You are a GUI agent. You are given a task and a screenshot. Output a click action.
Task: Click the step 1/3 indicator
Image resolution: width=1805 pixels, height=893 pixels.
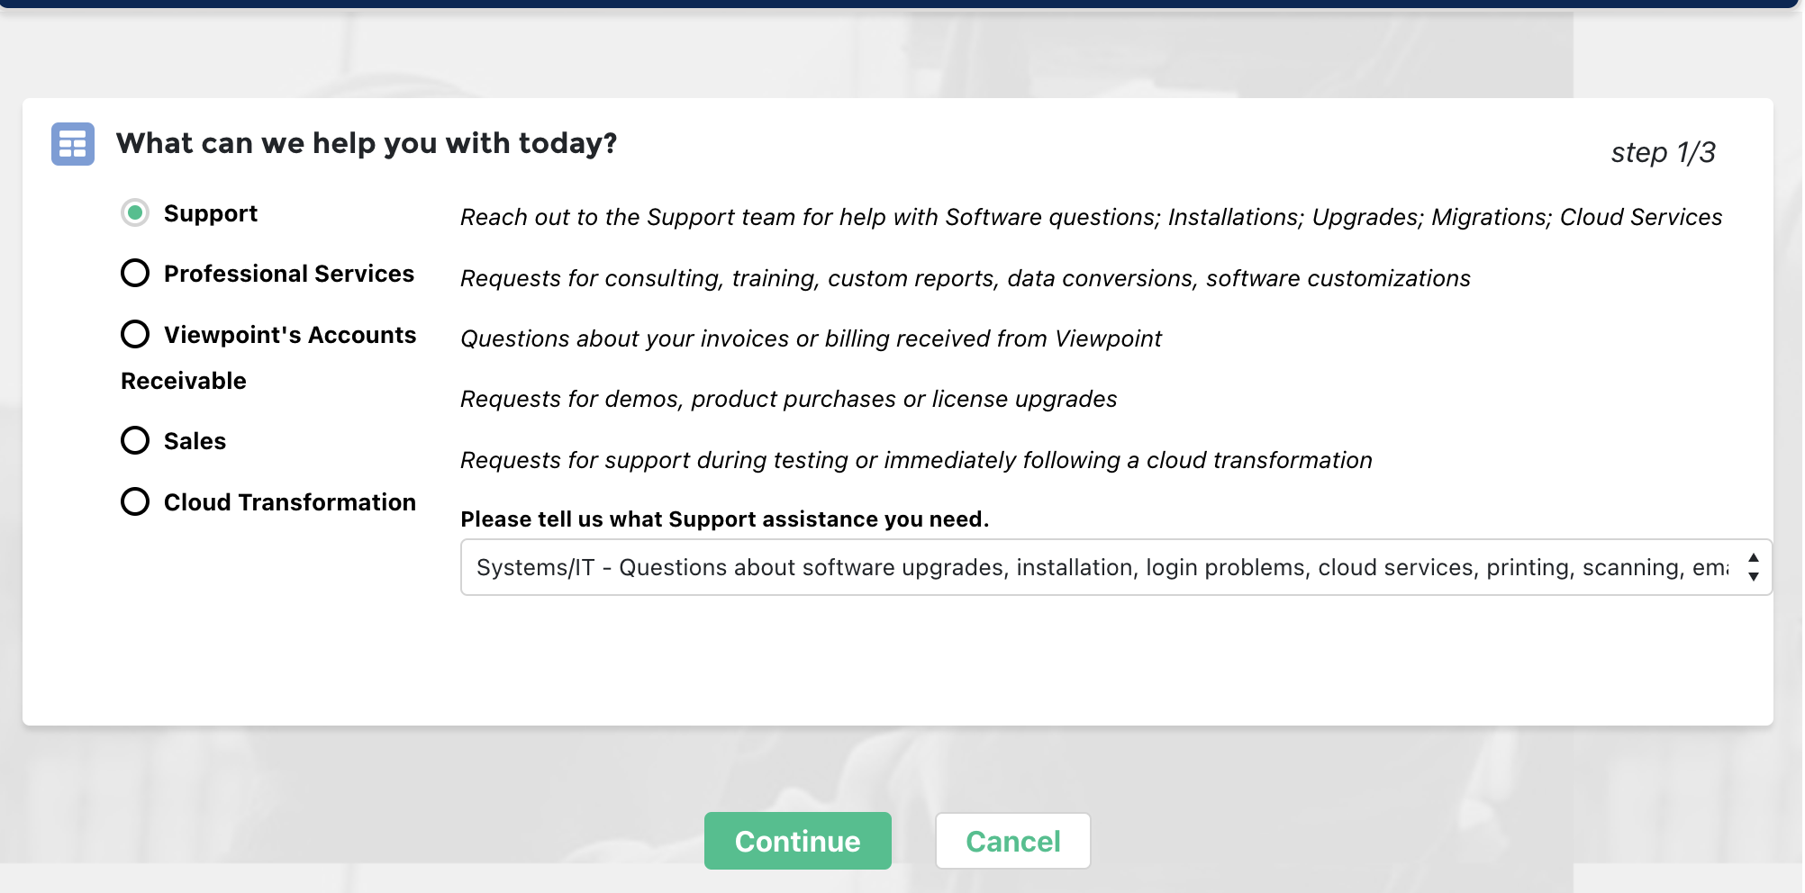point(1663,152)
